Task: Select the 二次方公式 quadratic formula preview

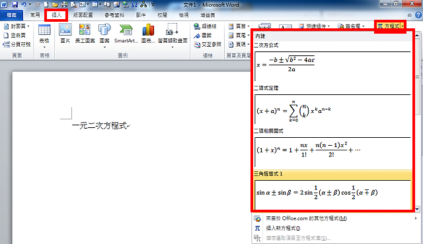Action: pos(332,66)
